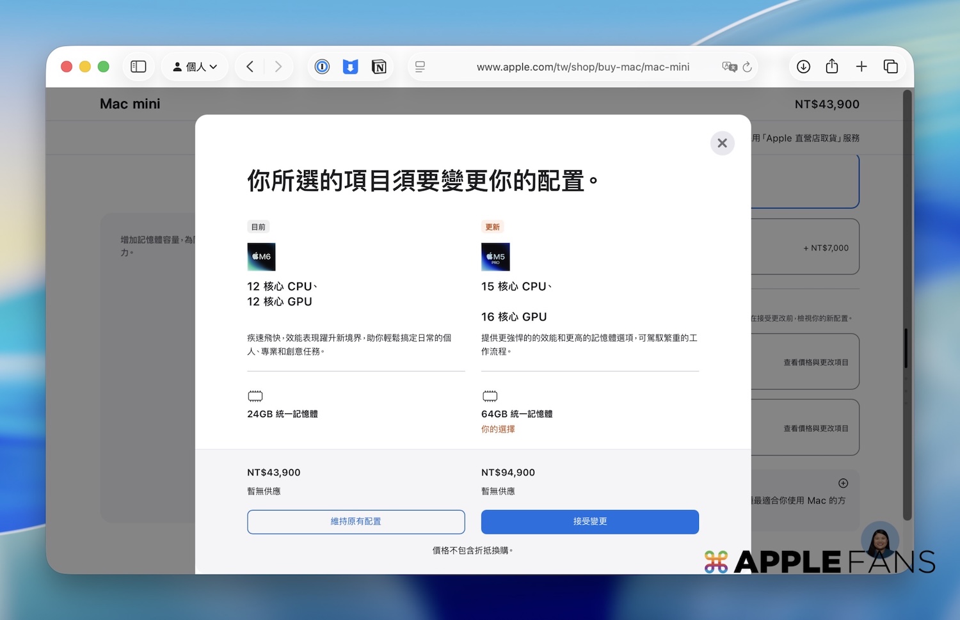Click the NT$43,900 price in the dialog
This screenshot has height=620, width=960.
274,472
